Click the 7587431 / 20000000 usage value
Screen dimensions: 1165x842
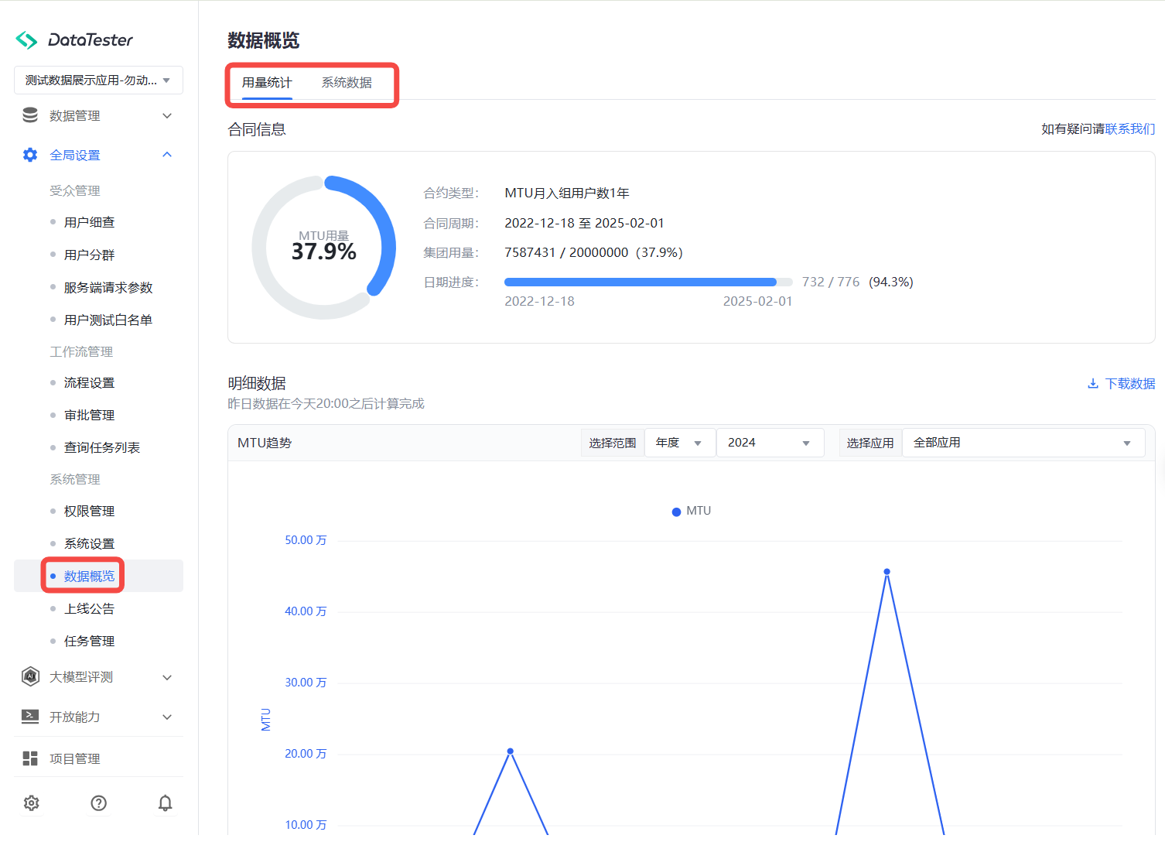pos(593,252)
